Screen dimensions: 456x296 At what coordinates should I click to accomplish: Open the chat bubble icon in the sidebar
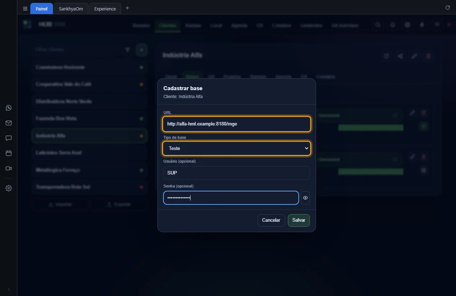[x=9, y=138]
